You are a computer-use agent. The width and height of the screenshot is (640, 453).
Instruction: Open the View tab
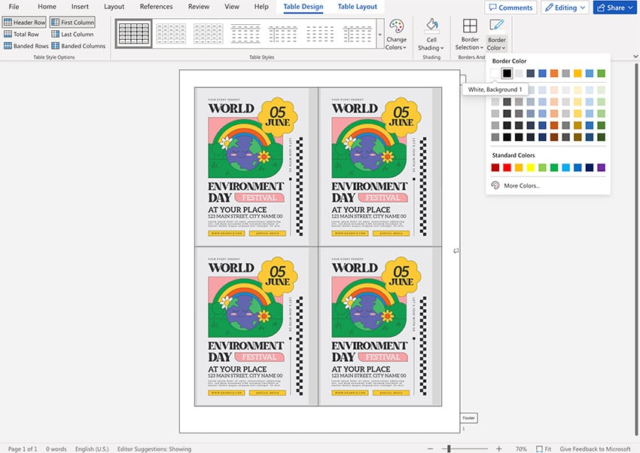click(x=231, y=7)
